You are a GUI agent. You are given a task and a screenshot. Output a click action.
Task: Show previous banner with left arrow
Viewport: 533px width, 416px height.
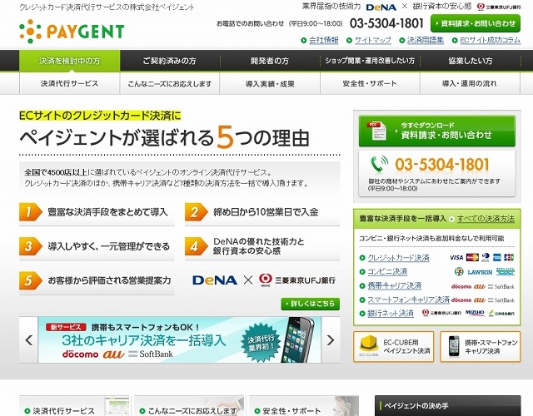[28, 340]
